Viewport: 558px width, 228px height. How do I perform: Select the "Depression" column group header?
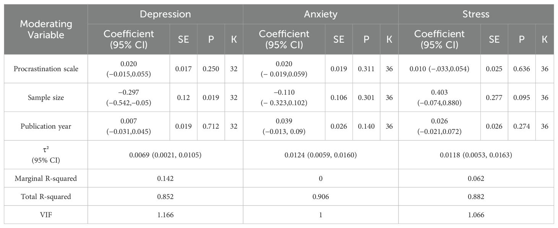(165, 14)
